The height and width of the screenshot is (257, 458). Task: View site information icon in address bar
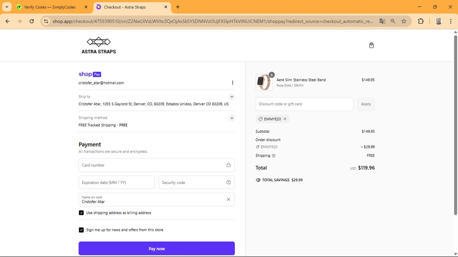tap(46, 21)
